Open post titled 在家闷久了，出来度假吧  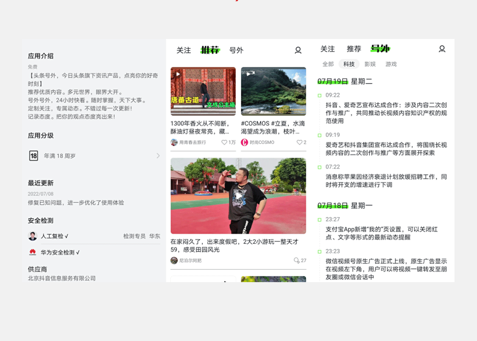tap(234, 246)
